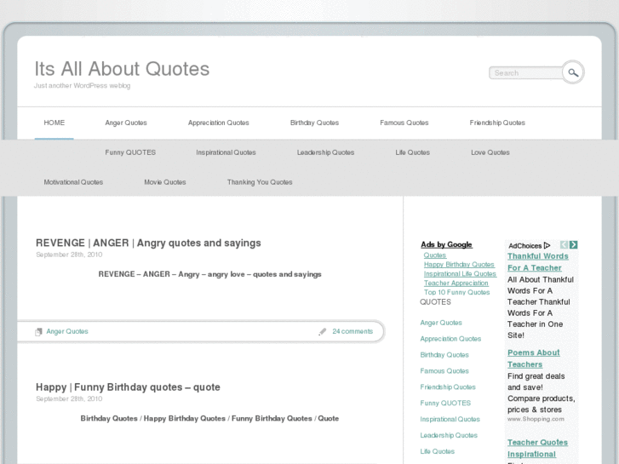
Task: Open the REVENGE | ANGER post title
Action: pyautogui.click(x=148, y=243)
